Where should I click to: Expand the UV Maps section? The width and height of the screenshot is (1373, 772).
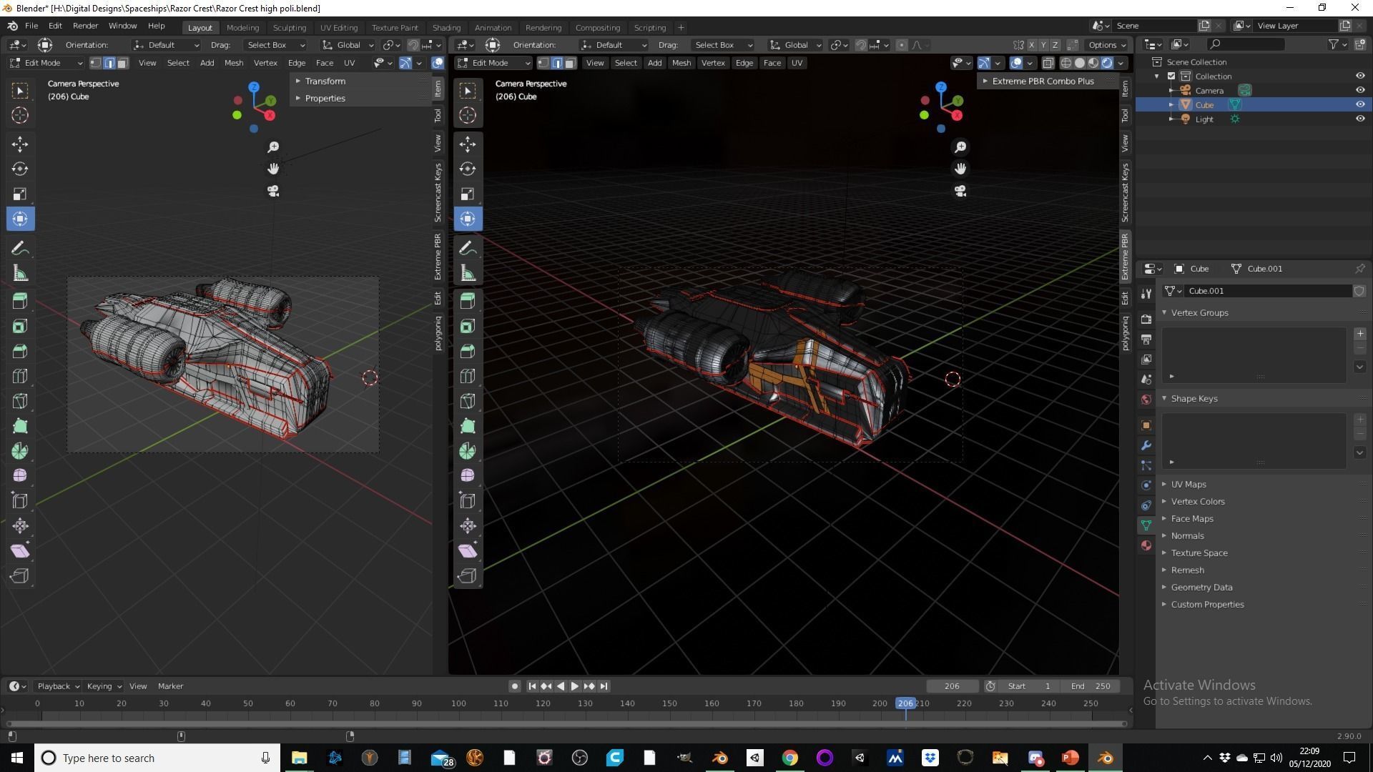(x=1188, y=484)
